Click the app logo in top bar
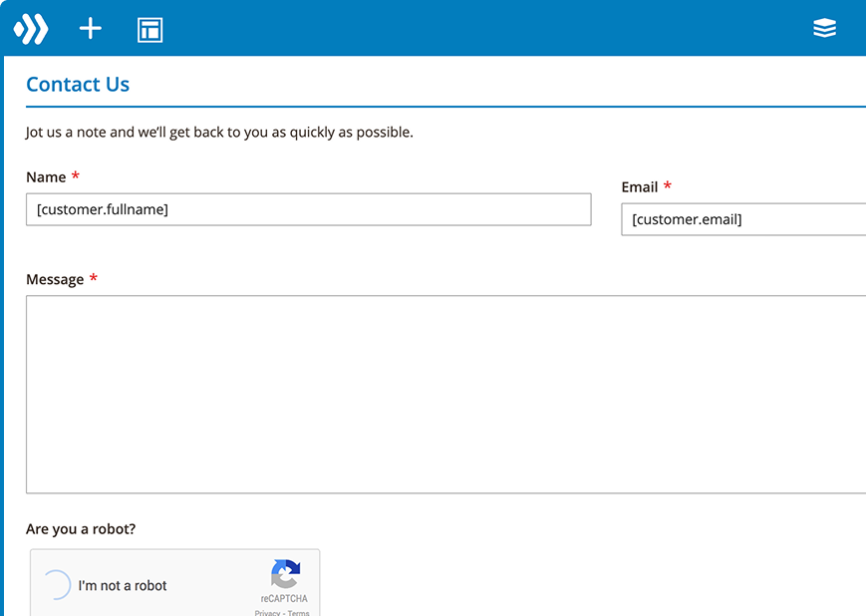This screenshot has width=866, height=616. click(31, 29)
